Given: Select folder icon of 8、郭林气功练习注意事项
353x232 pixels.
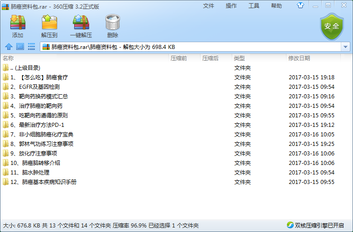Looking at the screenshot, I should click(5, 144).
